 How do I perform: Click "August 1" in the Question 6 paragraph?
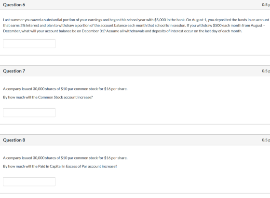tap(199, 20)
